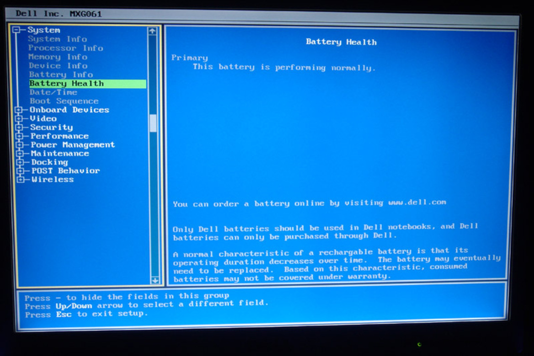Click 'Press Esc to exit setup' hint
Viewport: 534px width, 356px height.
[x=86, y=314]
